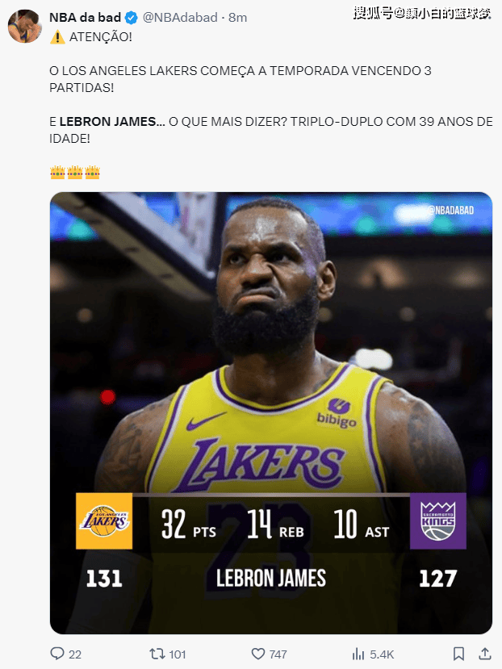Open the @NBAdabad handle link
Screen dimensions: 502x669
click(x=180, y=18)
